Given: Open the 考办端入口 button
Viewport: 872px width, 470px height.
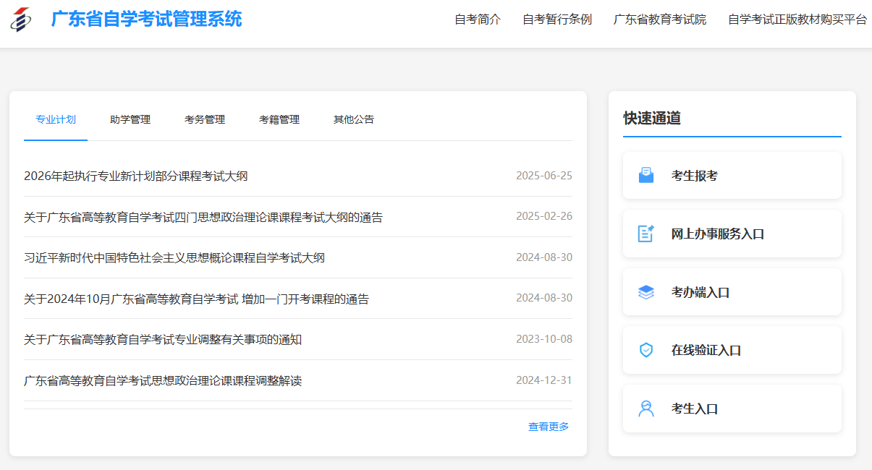Looking at the screenshot, I should click(x=732, y=292).
